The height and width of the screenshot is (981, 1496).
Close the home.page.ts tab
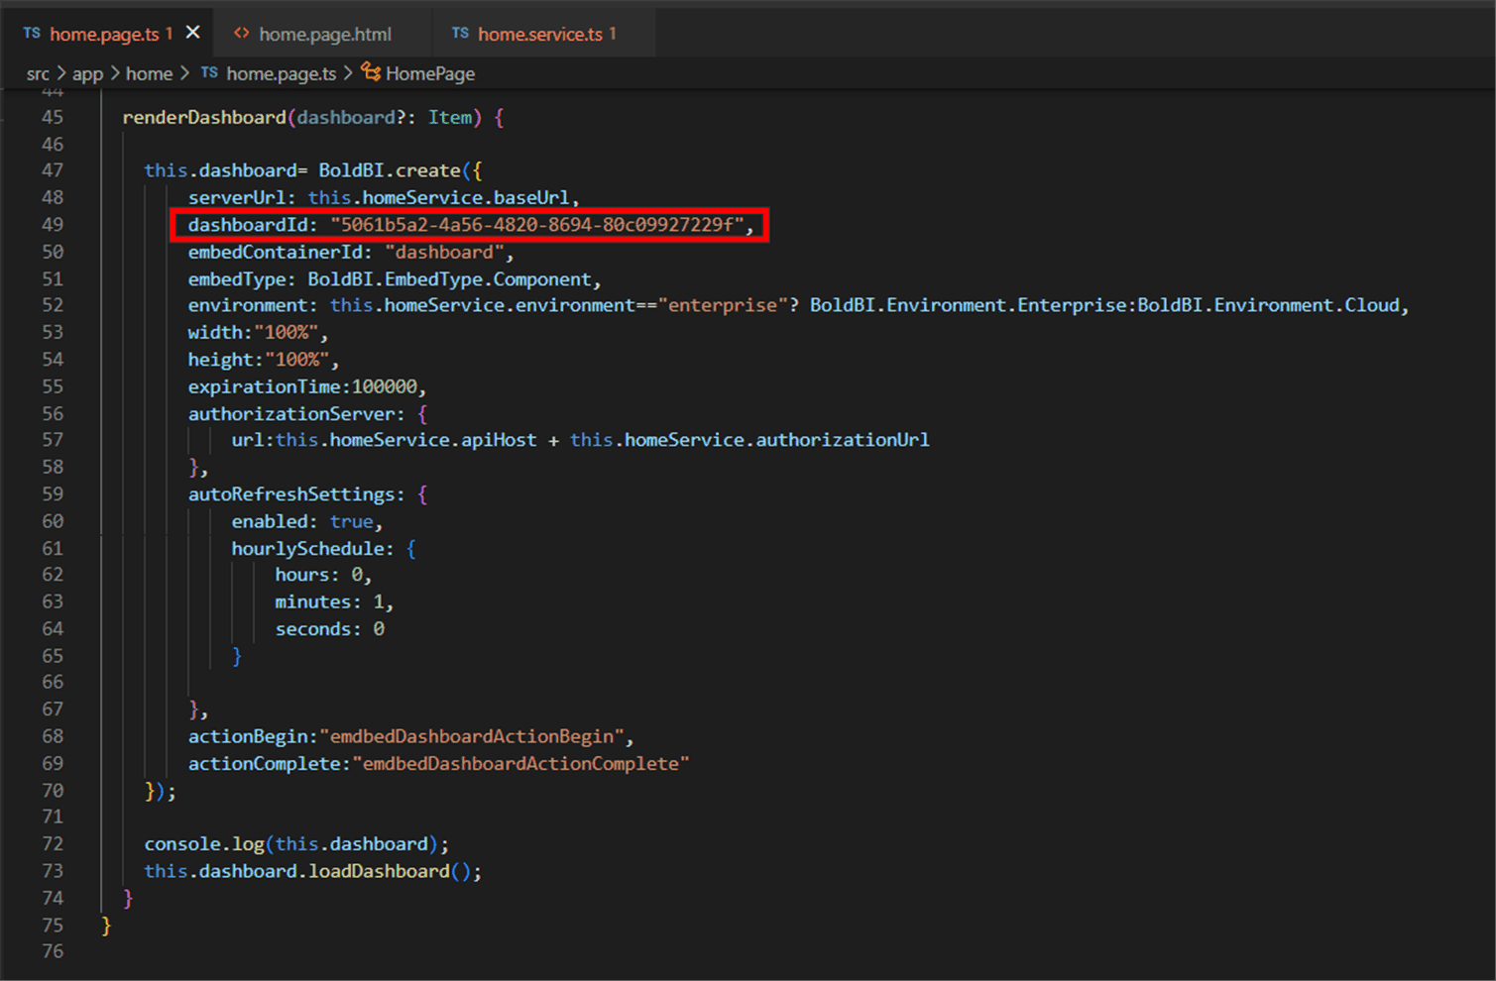(193, 33)
